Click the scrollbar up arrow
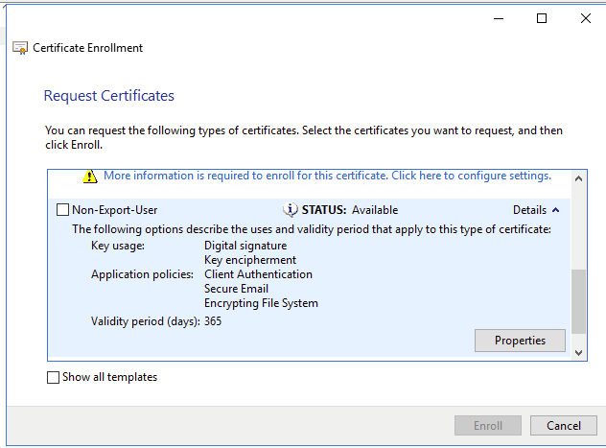This screenshot has height=448, width=606. [x=578, y=178]
